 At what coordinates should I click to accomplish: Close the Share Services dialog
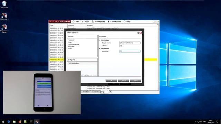[x=141, y=33]
